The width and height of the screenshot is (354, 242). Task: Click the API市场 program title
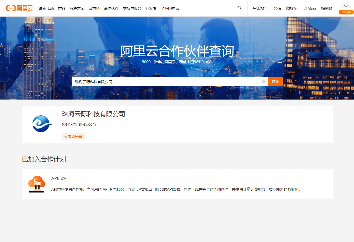point(59,178)
